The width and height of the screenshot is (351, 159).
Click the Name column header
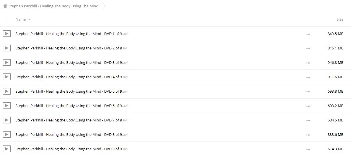click(x=21, y=19)
